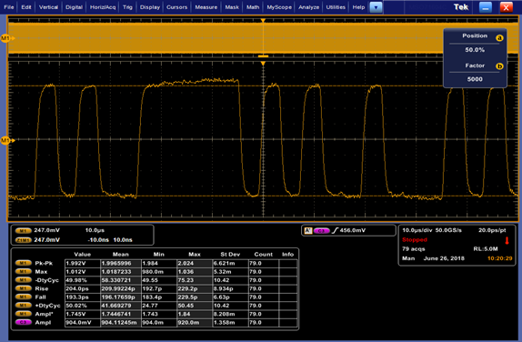Click the C3 trigger source badge
Viewport: 522px width, 342px height.
point(322,231)
